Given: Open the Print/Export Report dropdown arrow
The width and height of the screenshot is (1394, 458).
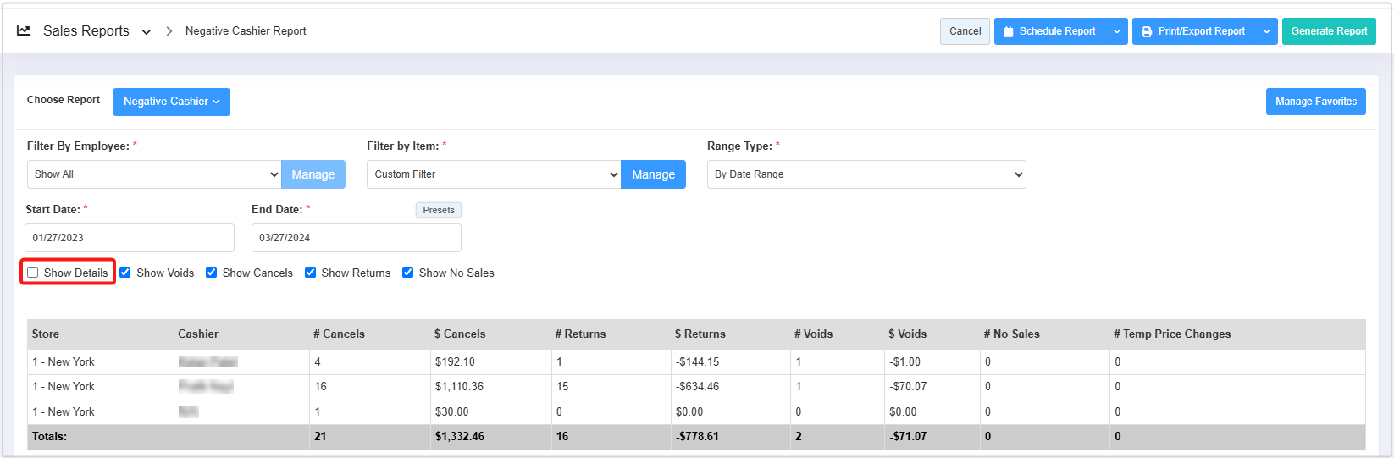Looking at the screenshot, I should 1266,31.
